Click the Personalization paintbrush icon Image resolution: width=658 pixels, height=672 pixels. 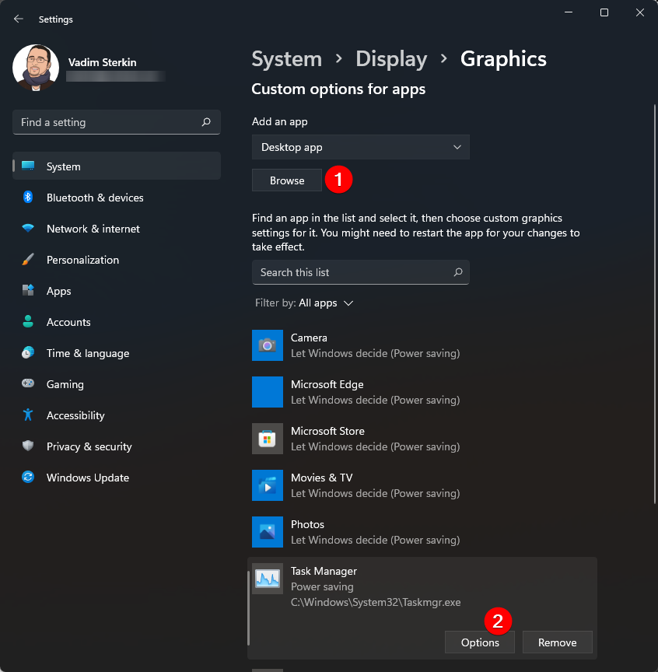pyautogui.click(x=28, y=259)
